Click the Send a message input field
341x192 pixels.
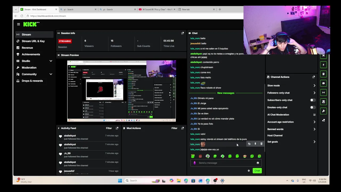[x=226, y=163]
